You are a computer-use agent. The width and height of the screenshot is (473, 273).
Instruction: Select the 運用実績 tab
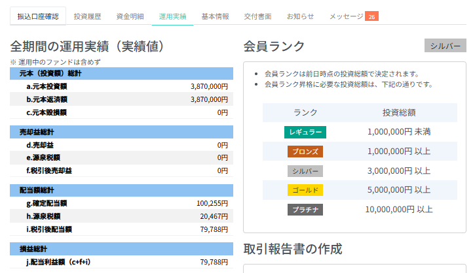coord(172,16)
